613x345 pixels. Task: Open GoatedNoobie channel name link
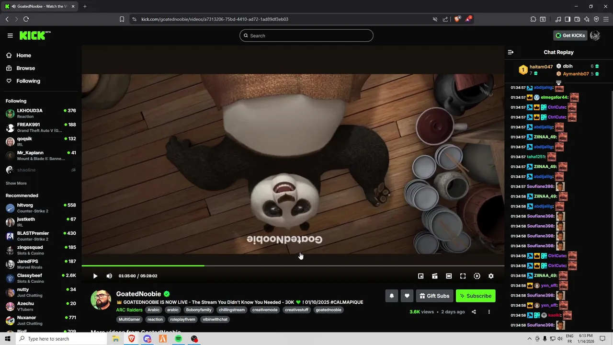coord(138,294)
